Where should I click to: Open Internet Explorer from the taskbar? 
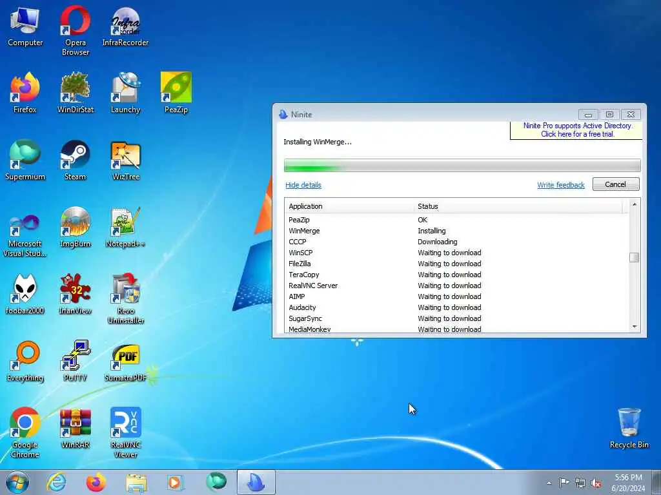point(57,482)
